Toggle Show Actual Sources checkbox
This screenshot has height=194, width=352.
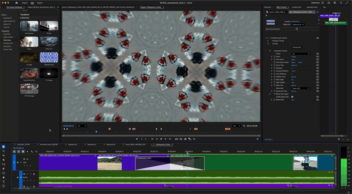pos(297,29)
